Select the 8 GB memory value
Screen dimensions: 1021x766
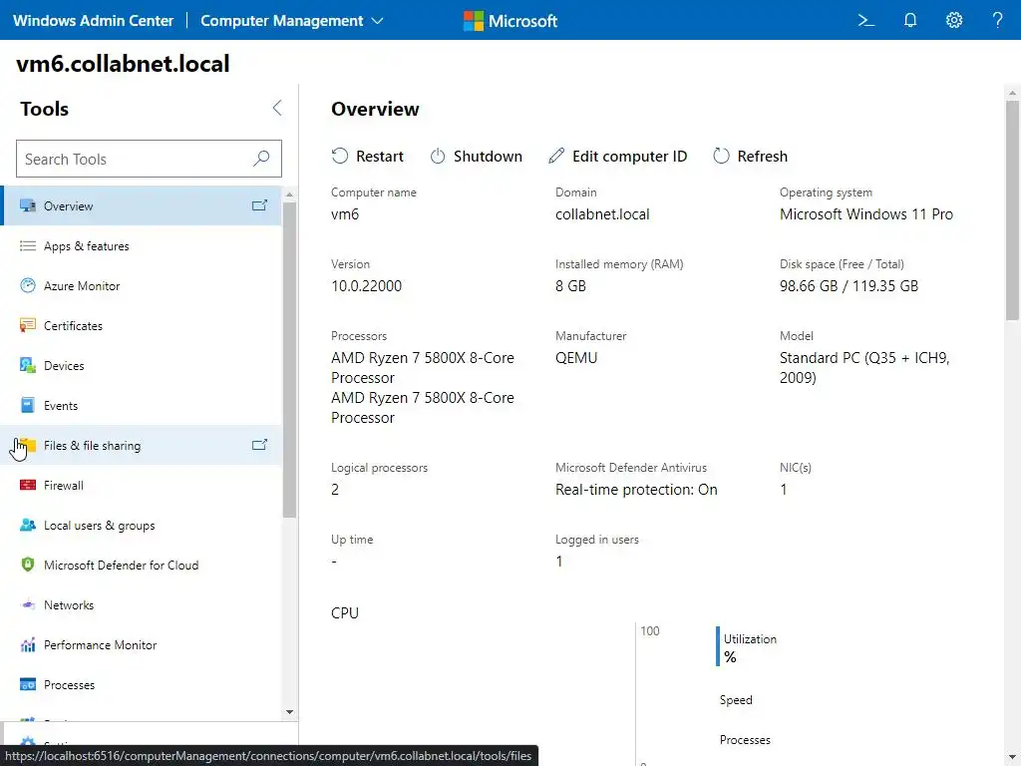[x=570, y=286]
